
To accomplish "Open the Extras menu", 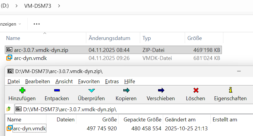I will coord(112,81).
